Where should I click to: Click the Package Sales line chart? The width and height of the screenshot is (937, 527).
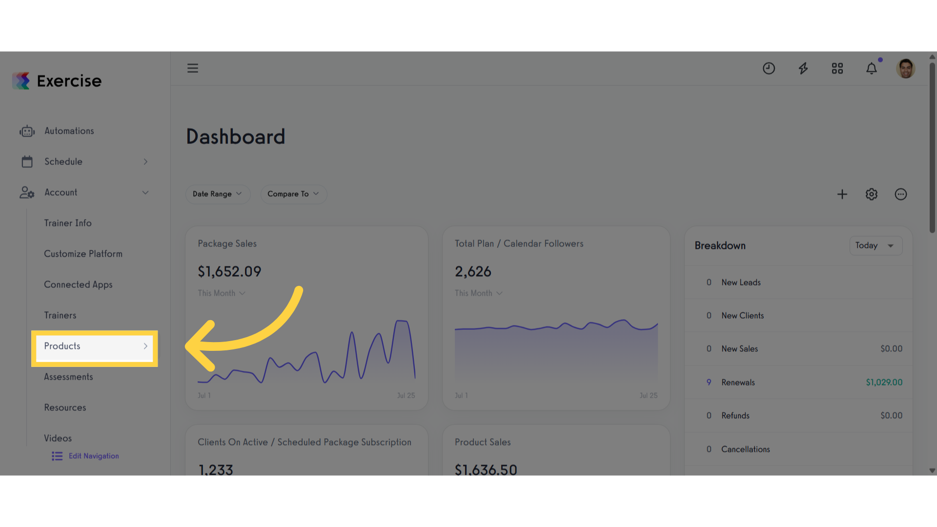click(x=306, y=351)
